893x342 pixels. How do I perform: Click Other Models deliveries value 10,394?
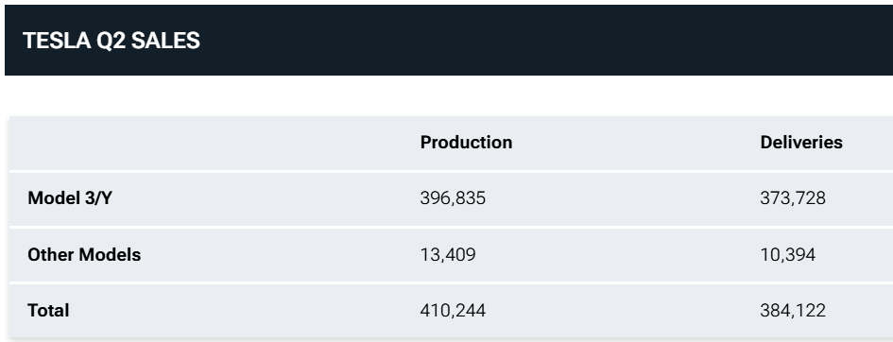pyautogui.click(x=788, y=254)
